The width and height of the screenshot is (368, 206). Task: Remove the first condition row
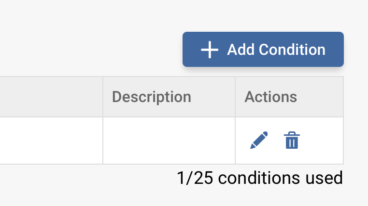pos(291,140)
